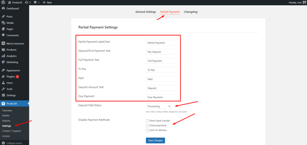Click the root user avatar
This screenshot has width=307, height=145.
[304, 2]
